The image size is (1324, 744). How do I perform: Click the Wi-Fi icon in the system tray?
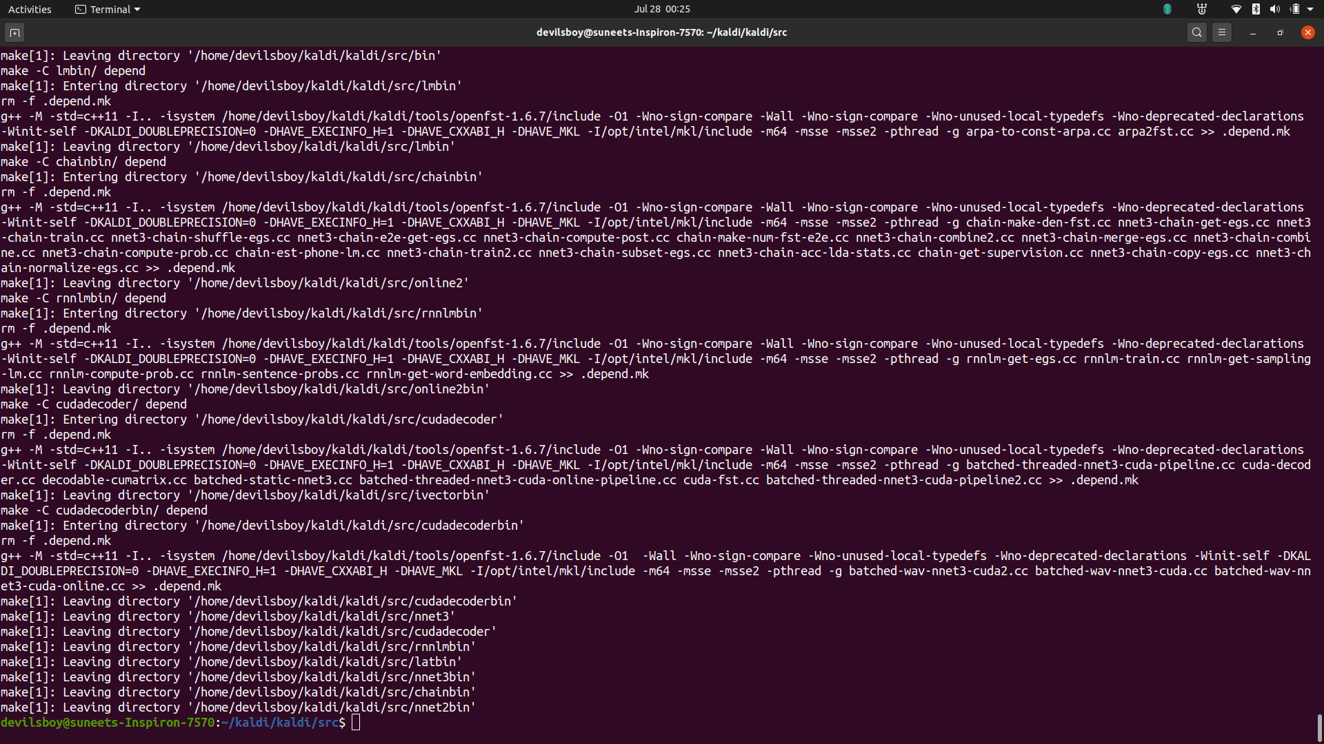pyautogui.click(x=1236, y=9)
